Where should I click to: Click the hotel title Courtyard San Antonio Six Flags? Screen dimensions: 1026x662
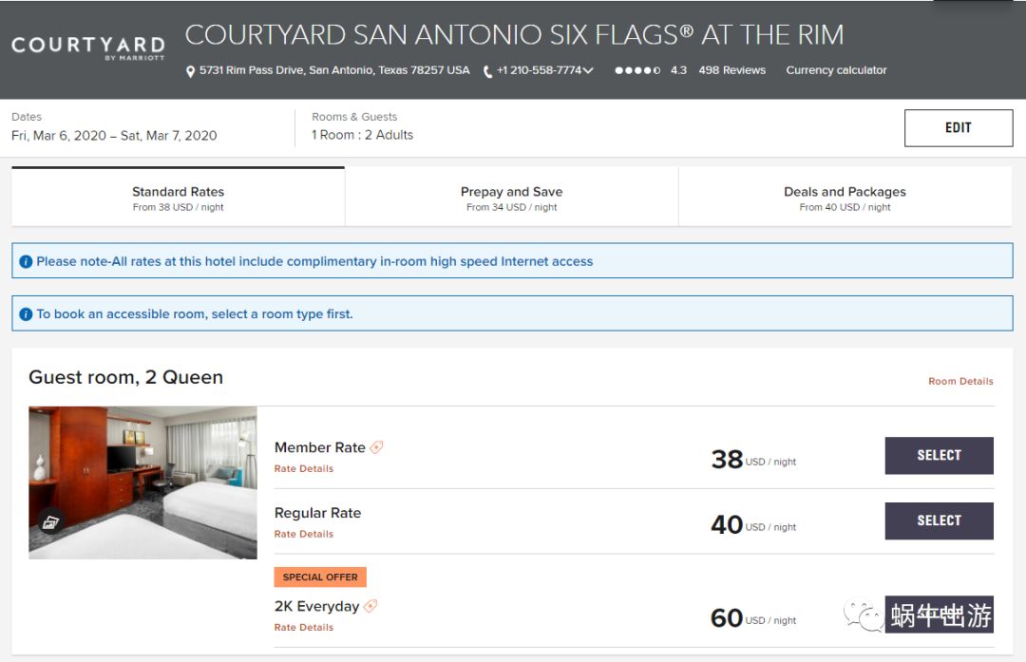coord(514,35)
